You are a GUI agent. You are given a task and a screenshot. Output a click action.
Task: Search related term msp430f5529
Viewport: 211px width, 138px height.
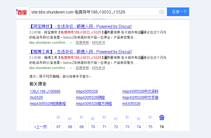[87, 91]
